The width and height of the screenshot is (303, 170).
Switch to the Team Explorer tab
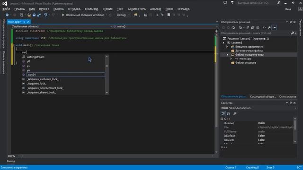point(263,96)
